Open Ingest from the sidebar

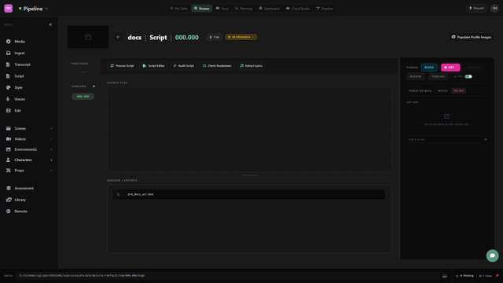19,53
